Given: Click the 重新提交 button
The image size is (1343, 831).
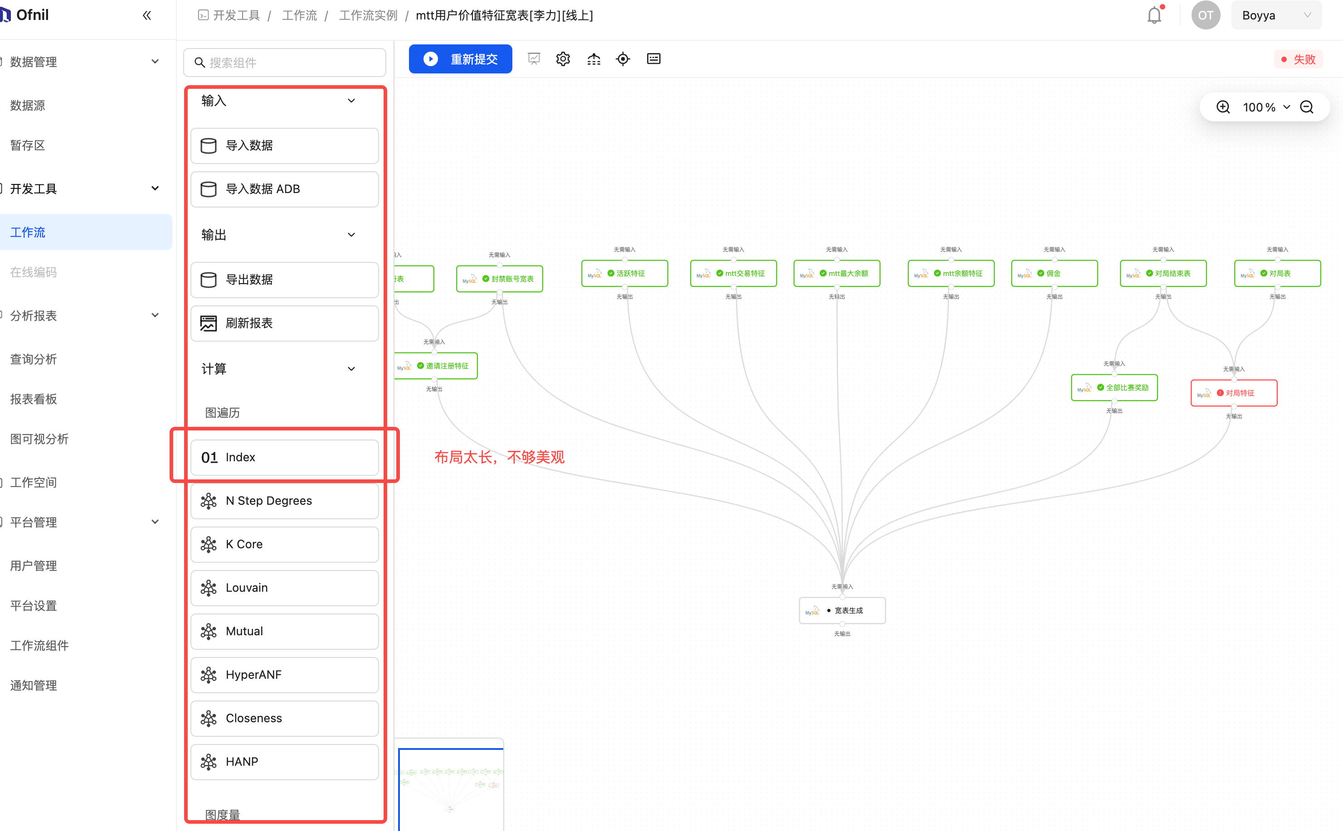Looking at the screenshot, I should (460, 59).
